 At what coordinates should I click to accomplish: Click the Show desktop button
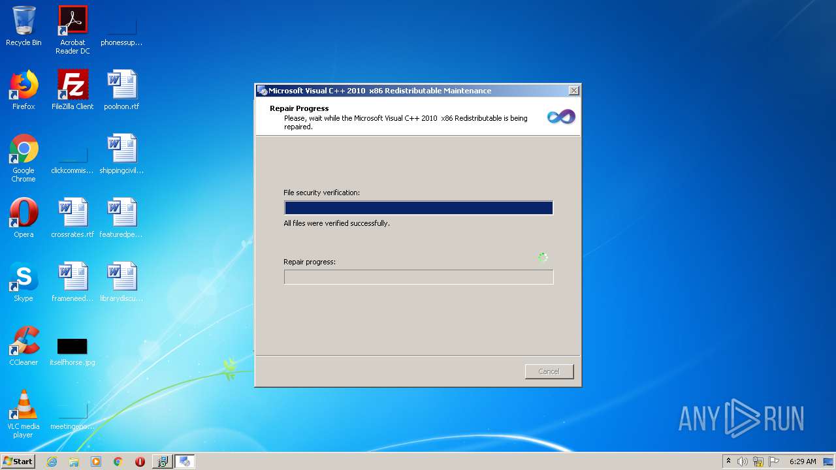click(x=829, y=462)
